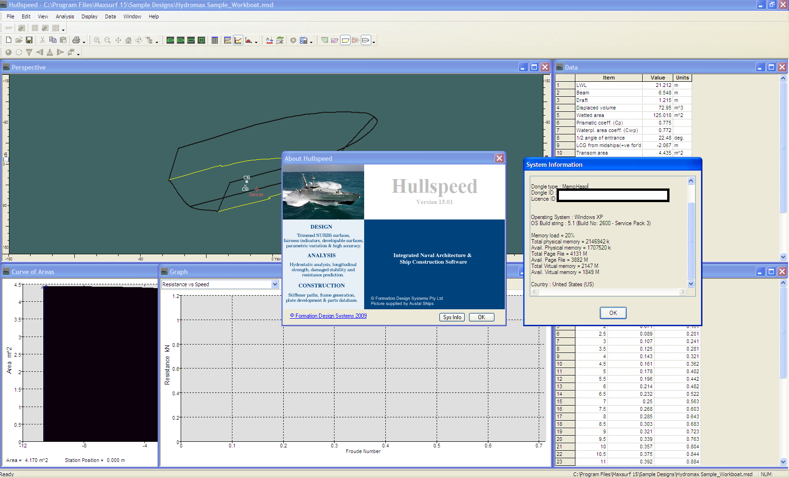
Task: Click the Home view house icon
Action: [128, 40]
